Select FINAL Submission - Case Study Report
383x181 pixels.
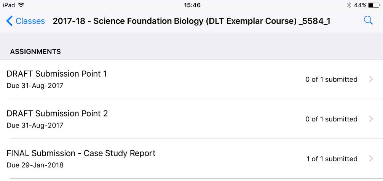tap(191, 159)
